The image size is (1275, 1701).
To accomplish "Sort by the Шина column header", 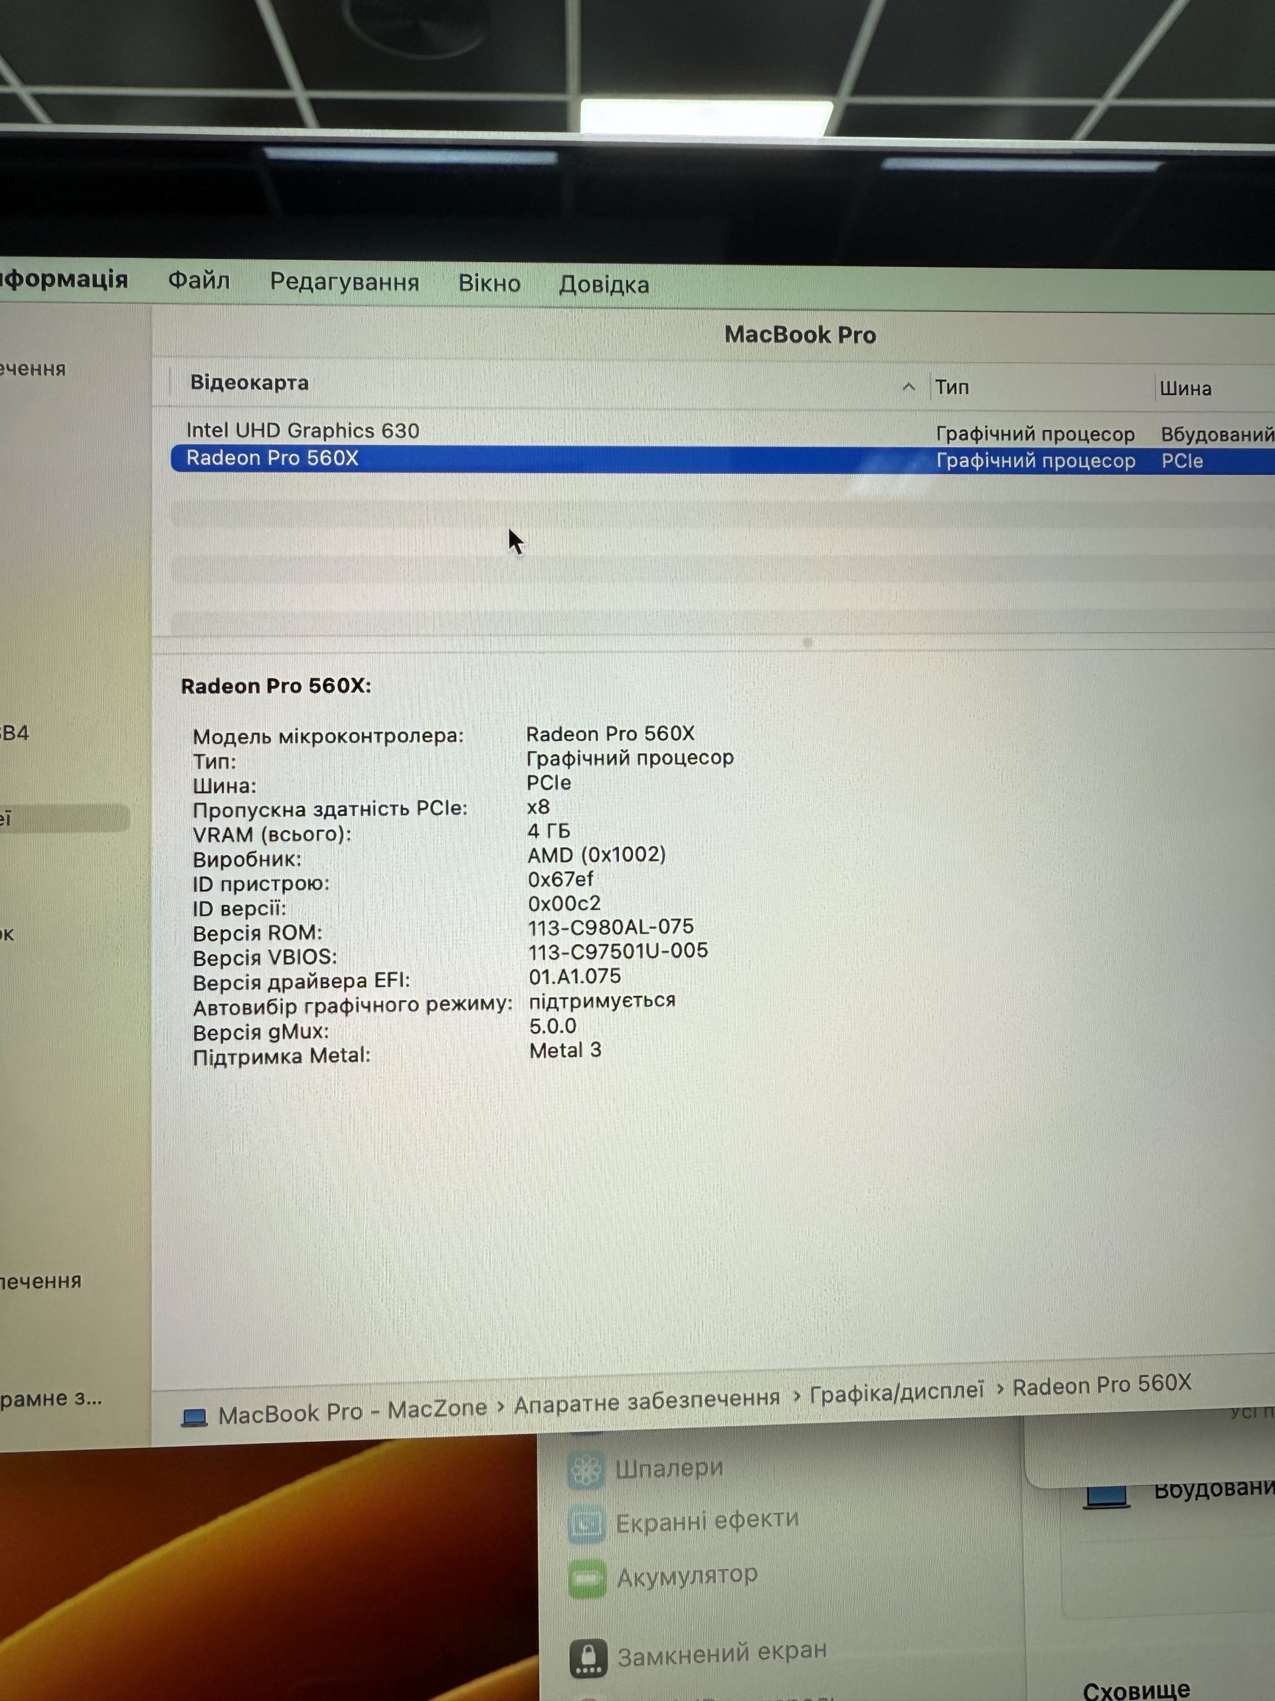I will tap(1186, 388).
